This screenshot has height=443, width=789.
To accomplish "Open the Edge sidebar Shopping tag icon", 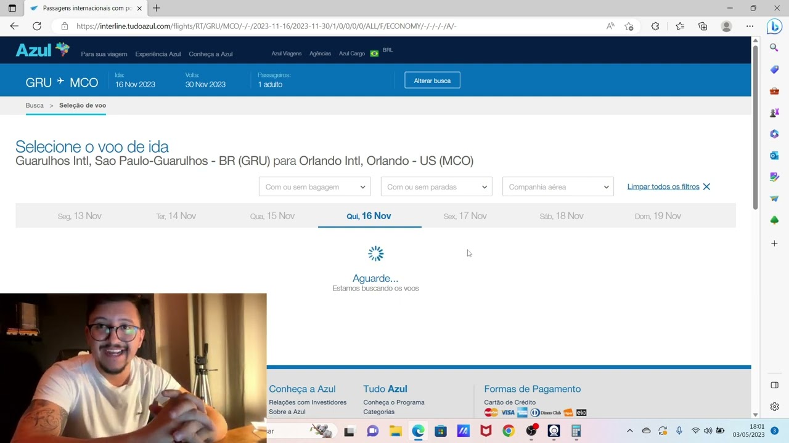I will click(774, 70).
